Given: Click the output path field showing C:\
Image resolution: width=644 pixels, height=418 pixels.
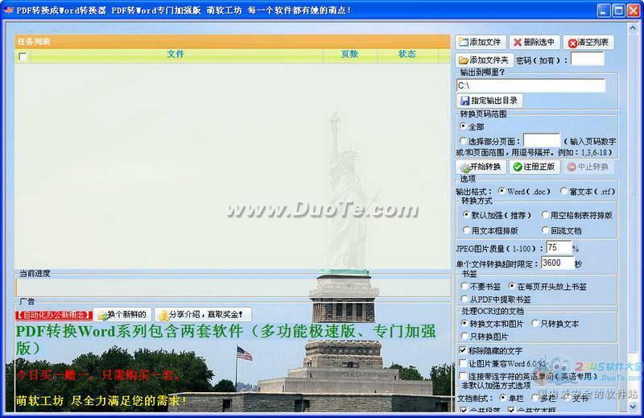Looking at the screenshot, I should pyautogui.click(x=530, y=85).
